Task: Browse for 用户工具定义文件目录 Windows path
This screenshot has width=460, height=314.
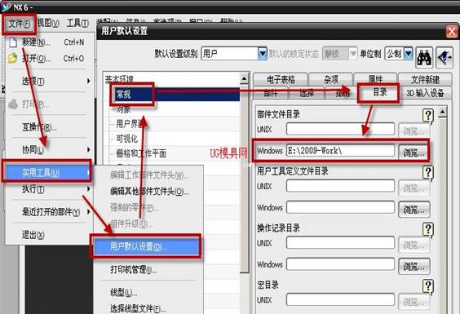Action: coord(414,210)
